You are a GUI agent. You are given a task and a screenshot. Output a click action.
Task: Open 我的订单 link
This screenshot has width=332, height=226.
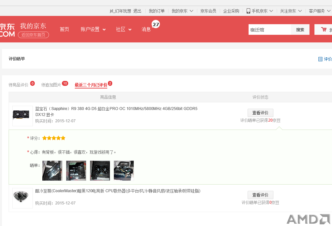coord(157,11)
